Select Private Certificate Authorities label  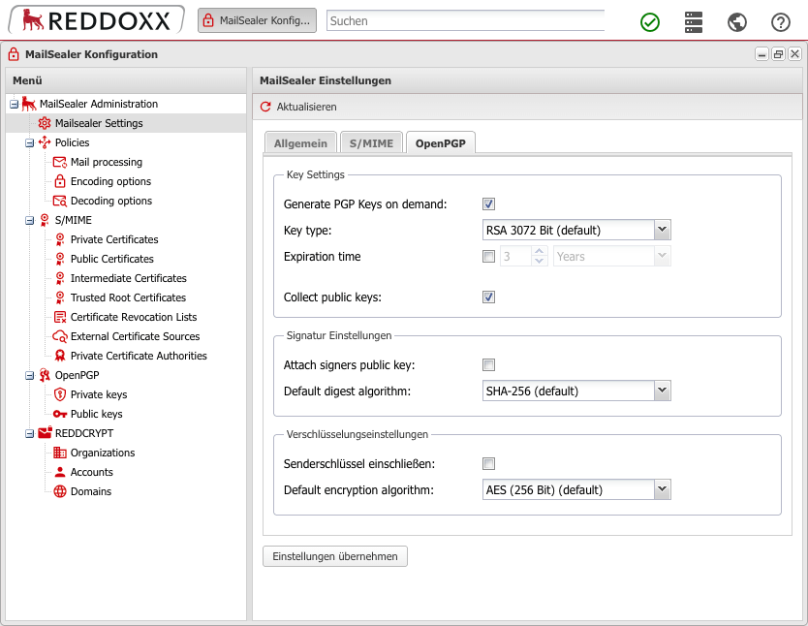coord(139,356)
